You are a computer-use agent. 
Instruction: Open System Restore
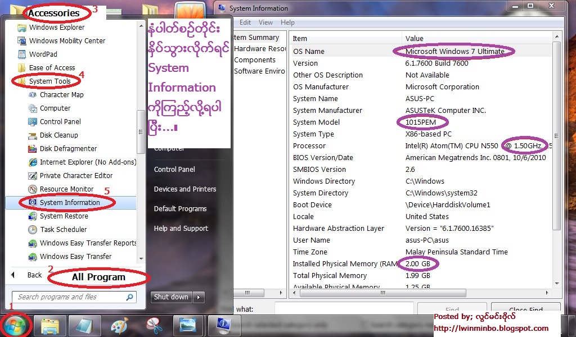tap(58, 216)
